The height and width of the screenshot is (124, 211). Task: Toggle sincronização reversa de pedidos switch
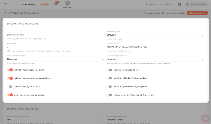tap(10, 95)
